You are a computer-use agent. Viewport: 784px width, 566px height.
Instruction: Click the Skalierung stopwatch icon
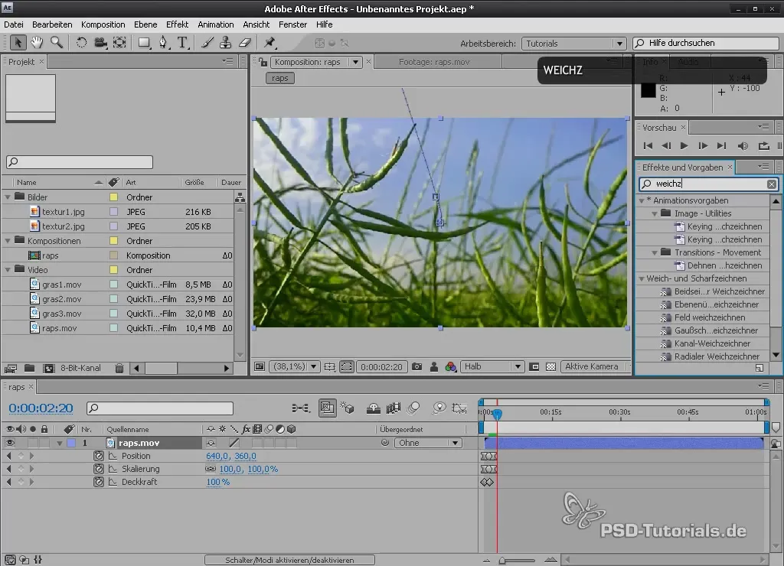99,469
